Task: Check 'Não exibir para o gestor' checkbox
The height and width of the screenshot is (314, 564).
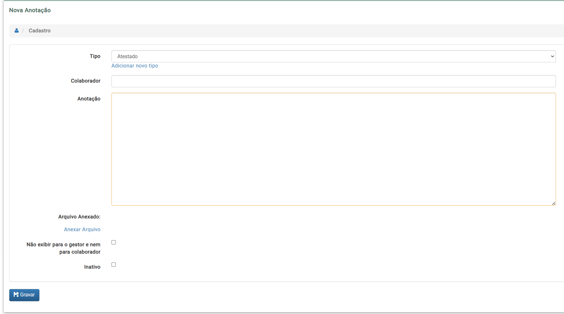Action: 114,242
